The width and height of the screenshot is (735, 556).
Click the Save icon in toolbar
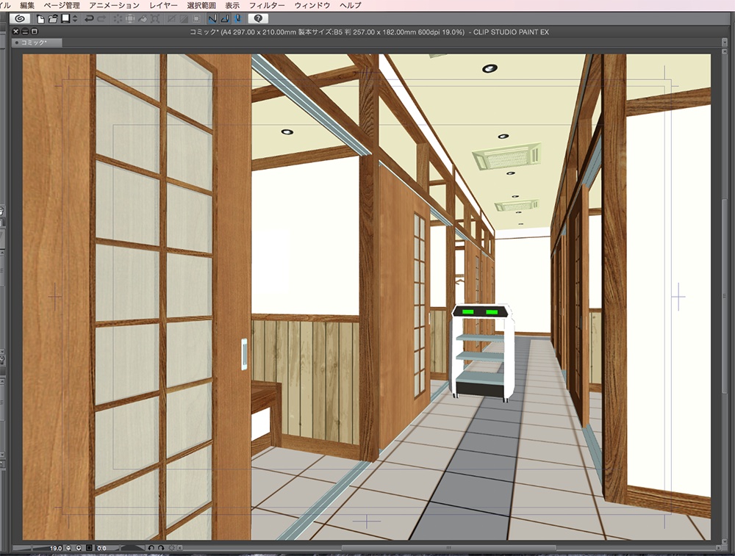65,18
